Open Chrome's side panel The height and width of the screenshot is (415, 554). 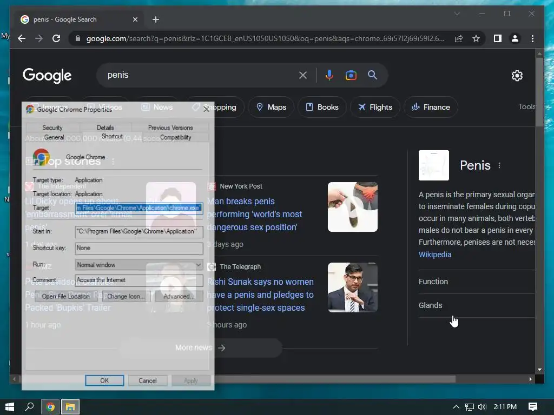[498, 38]
